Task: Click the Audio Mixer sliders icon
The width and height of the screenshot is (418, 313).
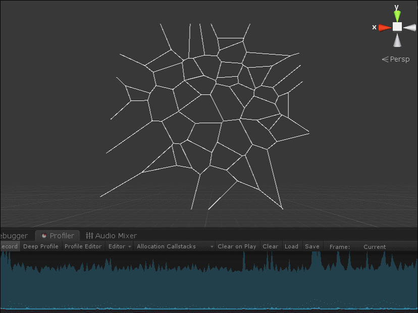Action: coord(89,236)
